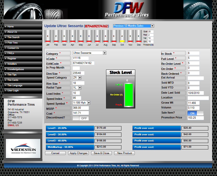
Task: Click the On Order input field
Action: click(193, 68)
